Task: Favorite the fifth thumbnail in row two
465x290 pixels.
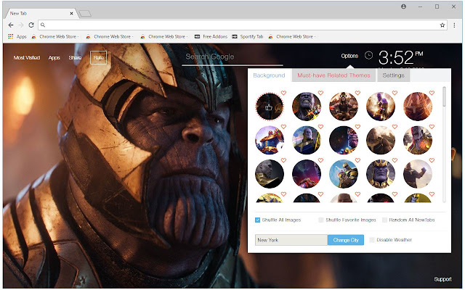Action: 432,127
